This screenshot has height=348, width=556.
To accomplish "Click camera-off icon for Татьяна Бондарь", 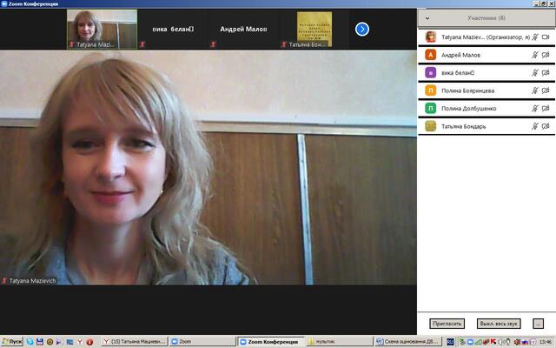I will pyautogui.click(x=546, y=126).
